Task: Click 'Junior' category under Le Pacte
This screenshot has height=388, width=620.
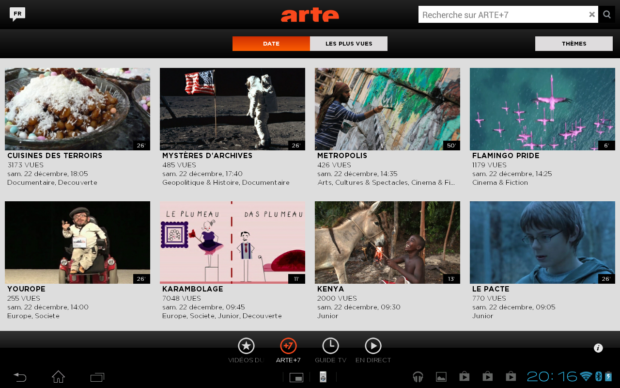Action: 483,316
